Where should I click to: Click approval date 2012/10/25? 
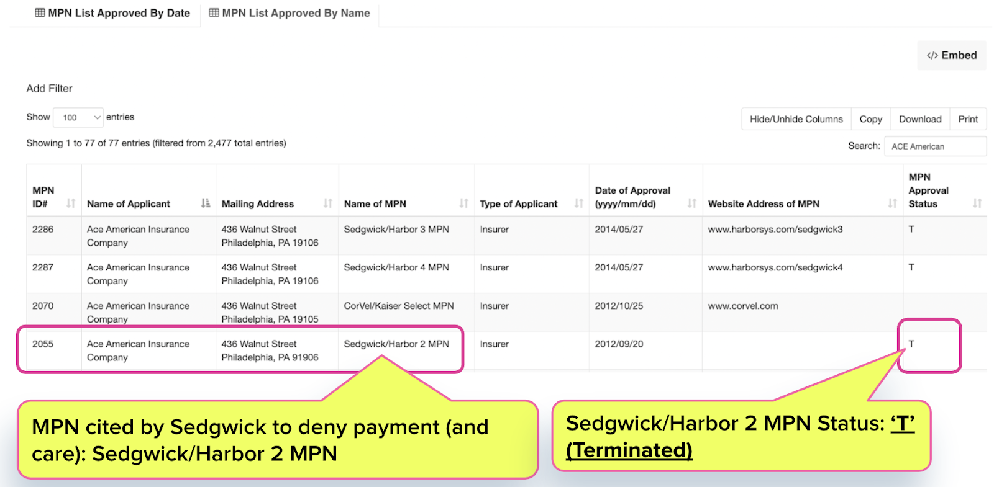pyautogui.click(x=619, y=306)
